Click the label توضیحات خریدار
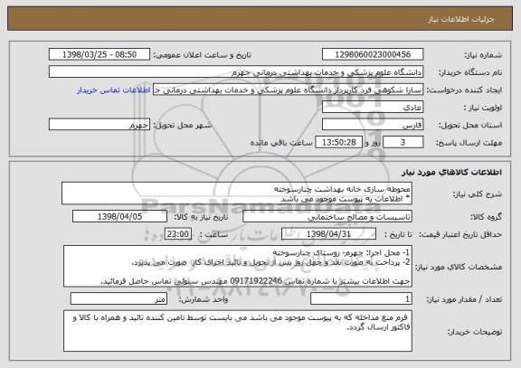This screenshot has width=521, height=368. (x=475, y=332)
